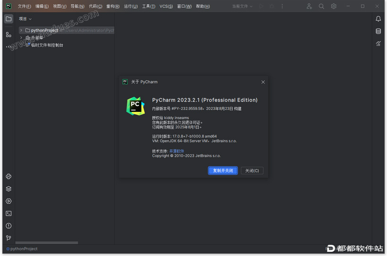Screen dimensions: 387x256
Task: Show more tool windows ellipsis
Action: [8, 46]
